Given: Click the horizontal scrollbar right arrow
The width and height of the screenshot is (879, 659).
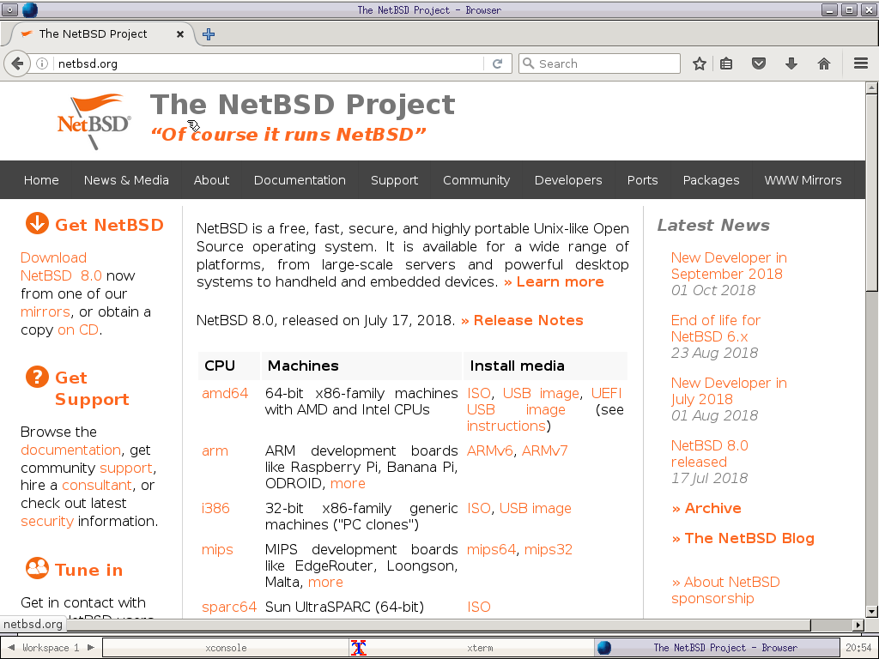Looking at the screenshot, I should pos(858,625).
